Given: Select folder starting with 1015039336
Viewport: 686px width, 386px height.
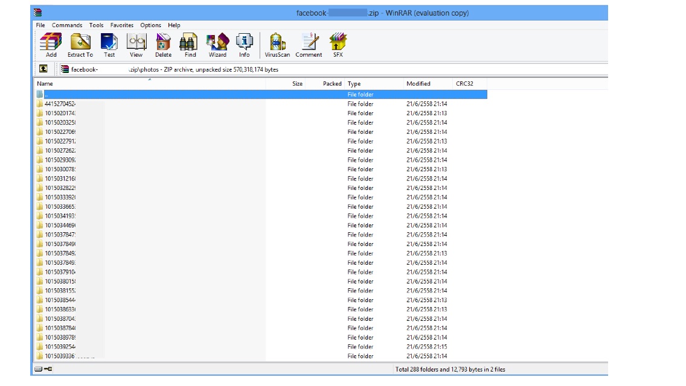Looking at the screenshot, I should coord(261,356).
